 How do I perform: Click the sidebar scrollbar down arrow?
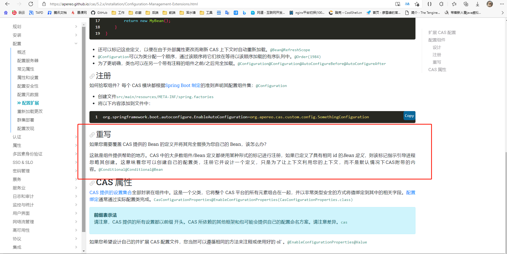(x=84, y=251)
